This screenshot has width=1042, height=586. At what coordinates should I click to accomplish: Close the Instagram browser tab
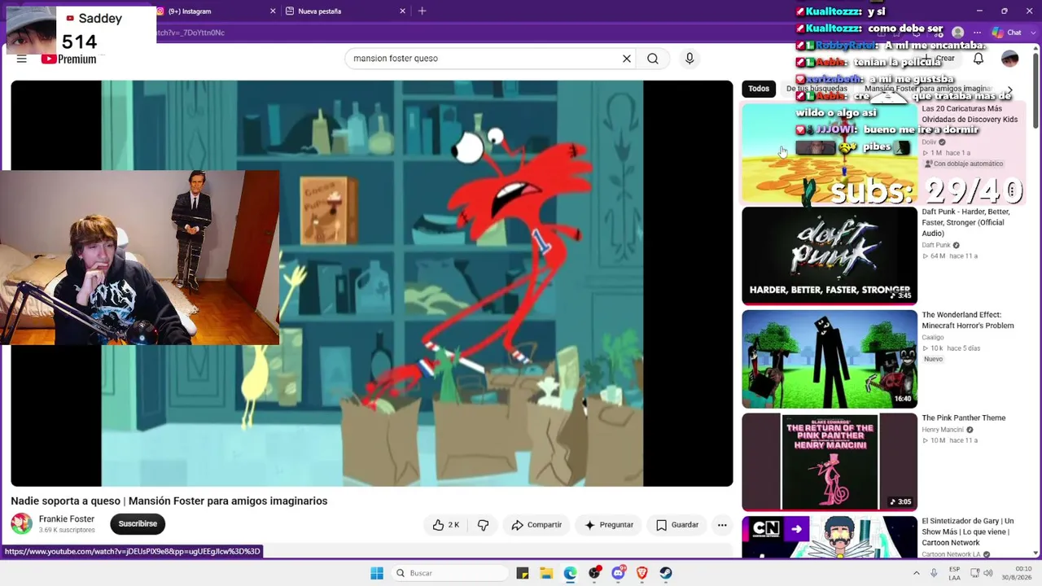[273, 11]
